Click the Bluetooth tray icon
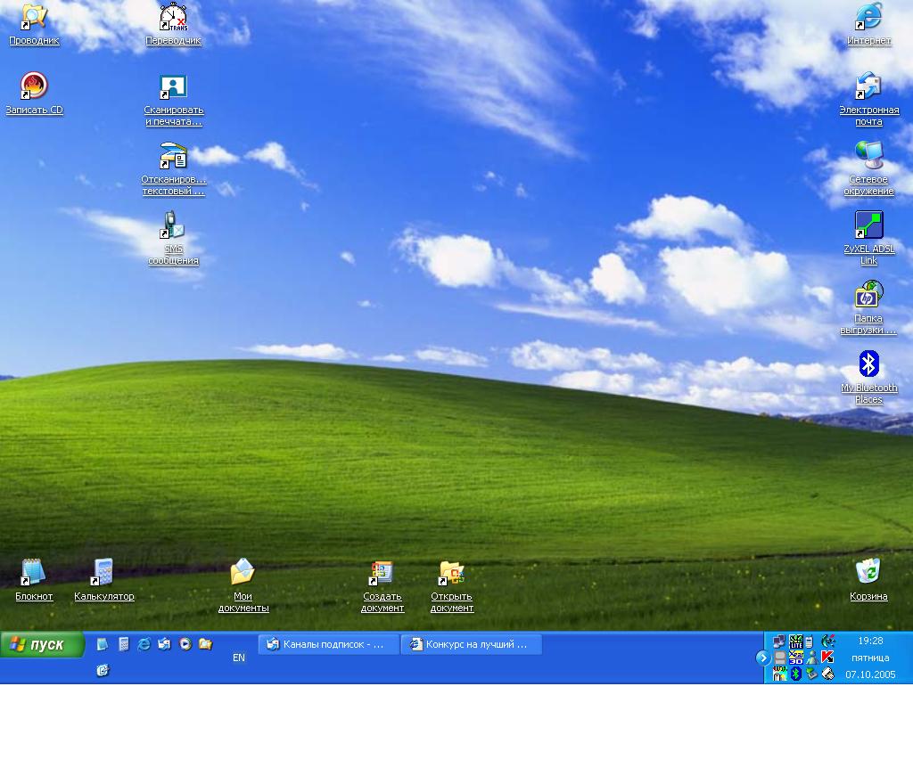 click(795, 674)
